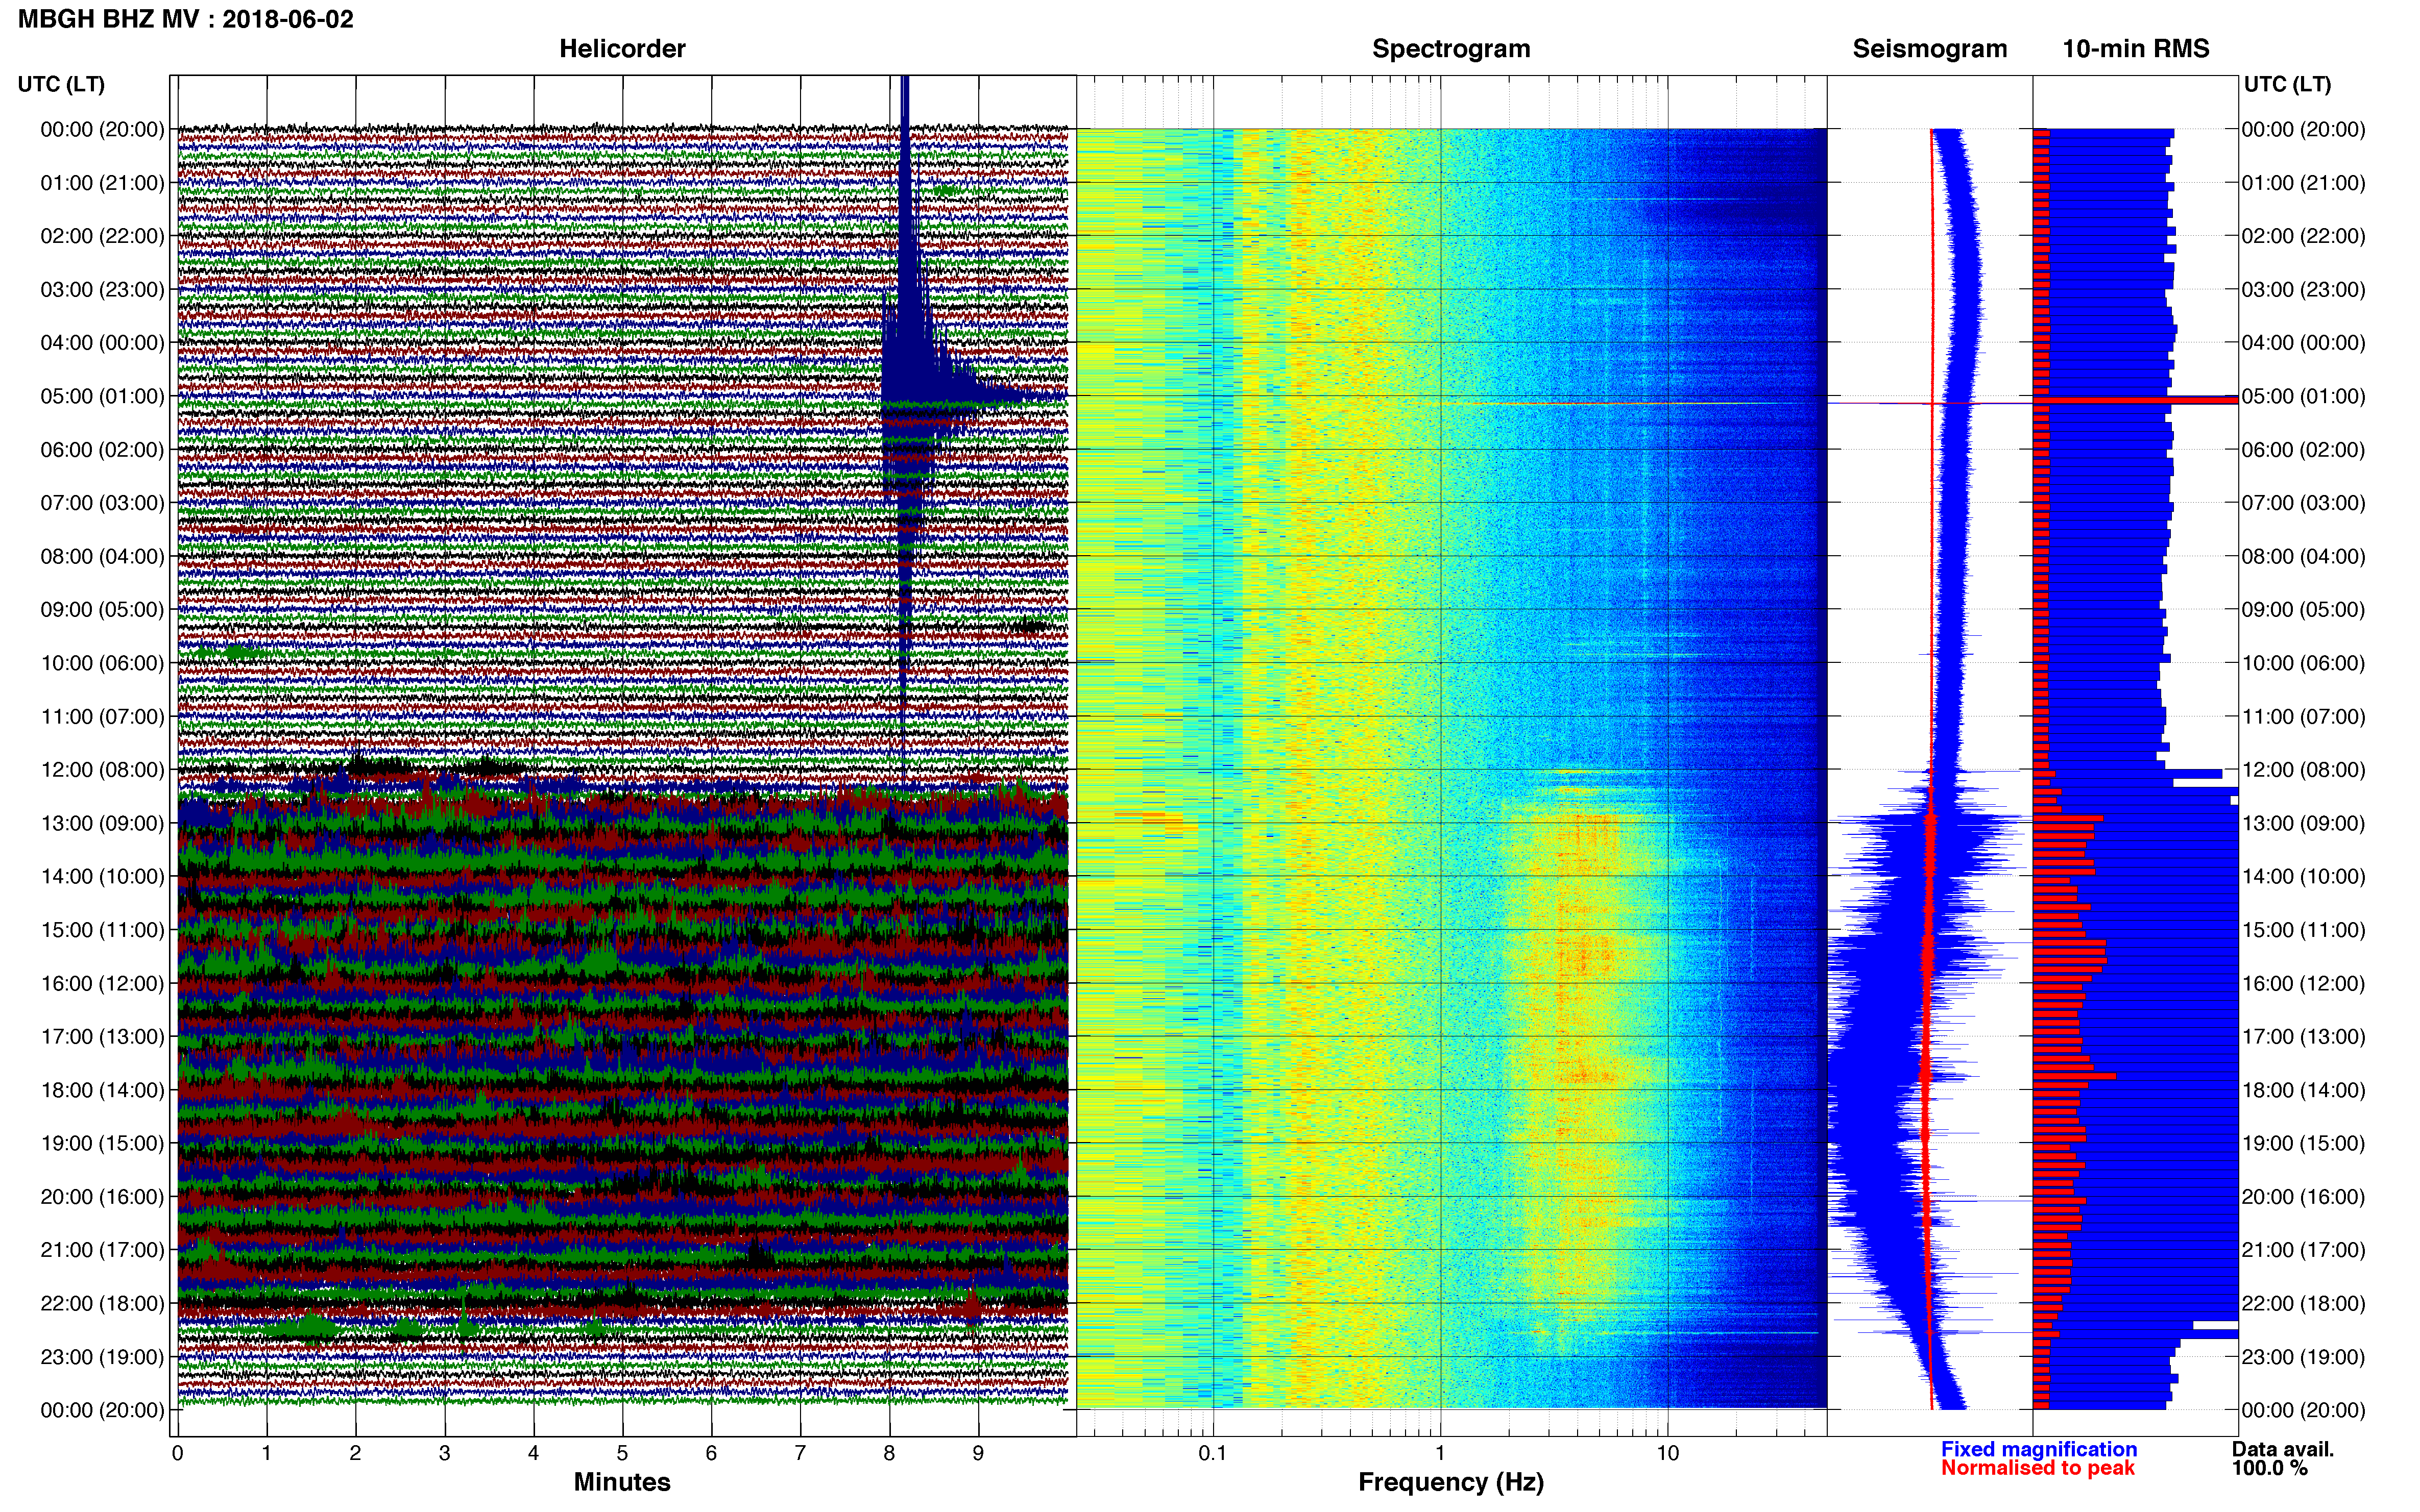Click the frequency tick label '1'
Viewport: 2420px width, 1512px height.
1441,1453
